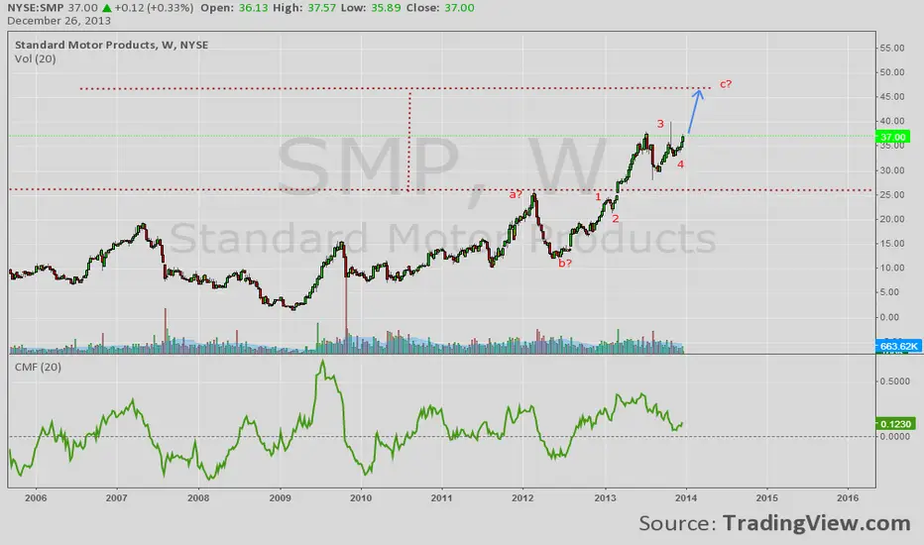This screenshot has height=545, width=924.
Task: Click the 0.5000 CMF axis label
Action: point(894,381)
